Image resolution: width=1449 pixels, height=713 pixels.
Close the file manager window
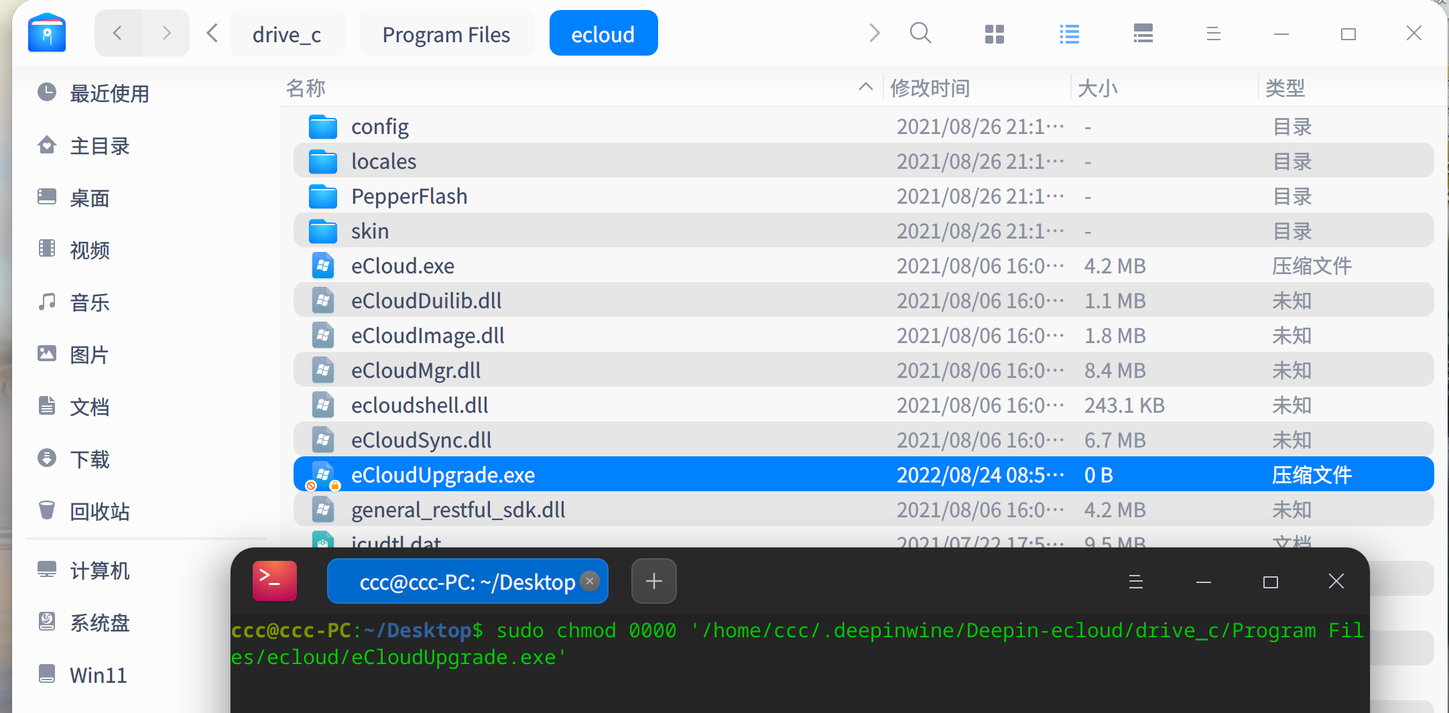[x=1414, y=33]
